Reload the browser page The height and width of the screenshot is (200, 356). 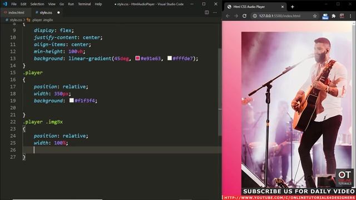tap(245, 16)
